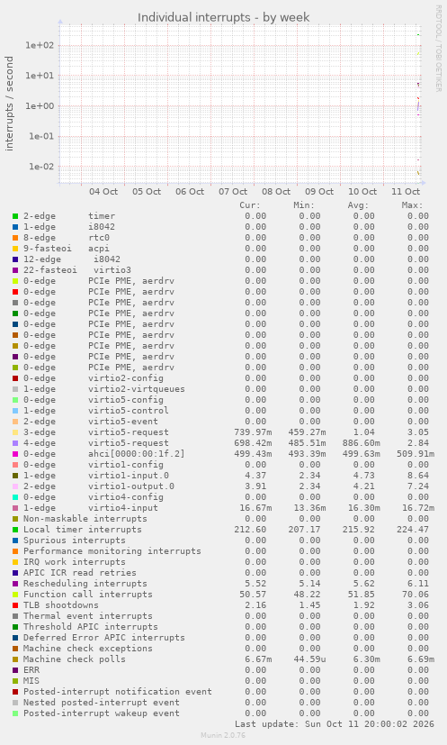Select the Posted-interrupt wakeup event label
The width and height of the screenshot is (447, 745).
102,713
